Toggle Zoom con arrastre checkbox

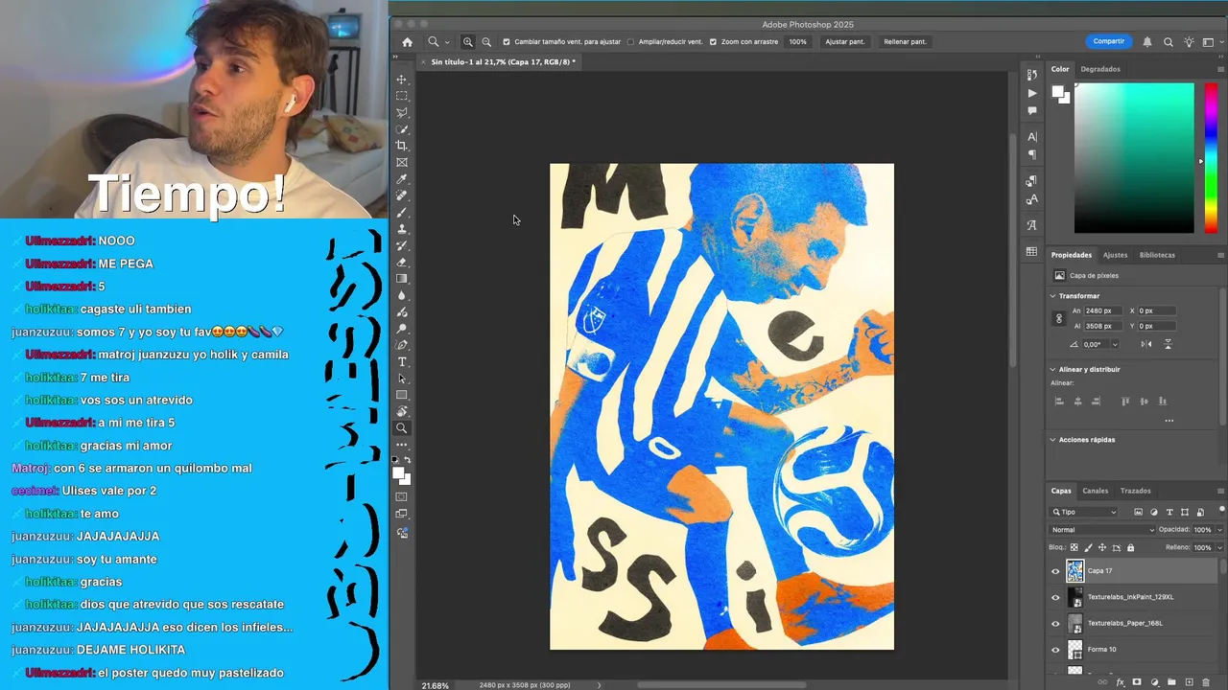coord(713,42)
